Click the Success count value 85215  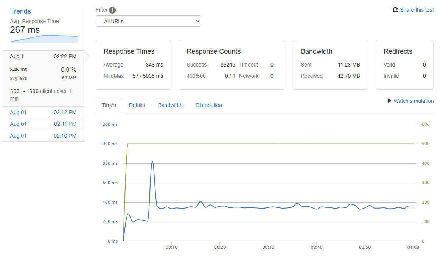click(228, 65)
